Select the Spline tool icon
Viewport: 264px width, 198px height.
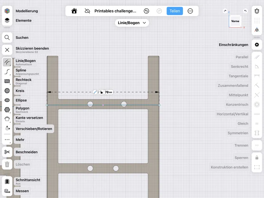click(x=7, y=72)
